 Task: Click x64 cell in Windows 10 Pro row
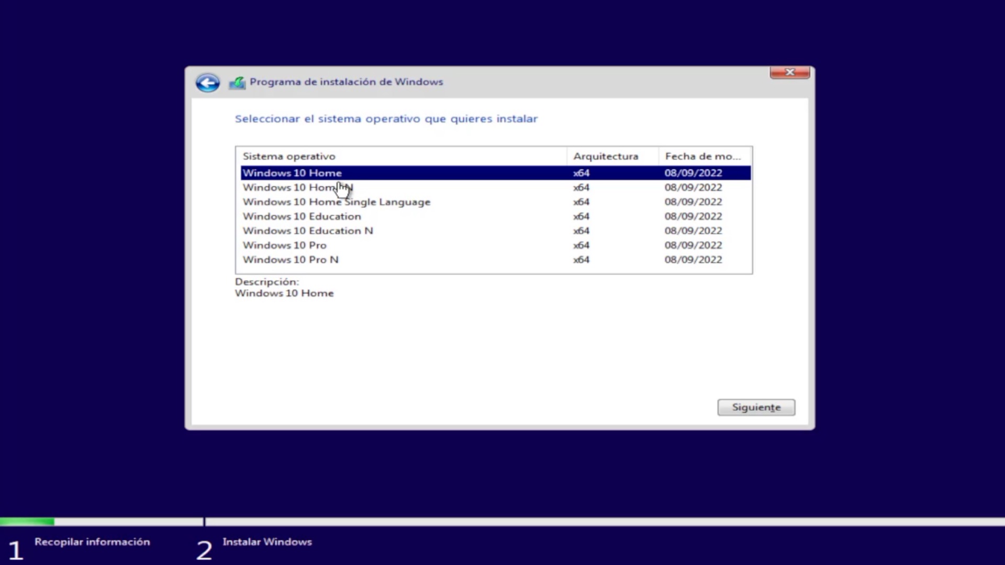(x=581, y=245)
